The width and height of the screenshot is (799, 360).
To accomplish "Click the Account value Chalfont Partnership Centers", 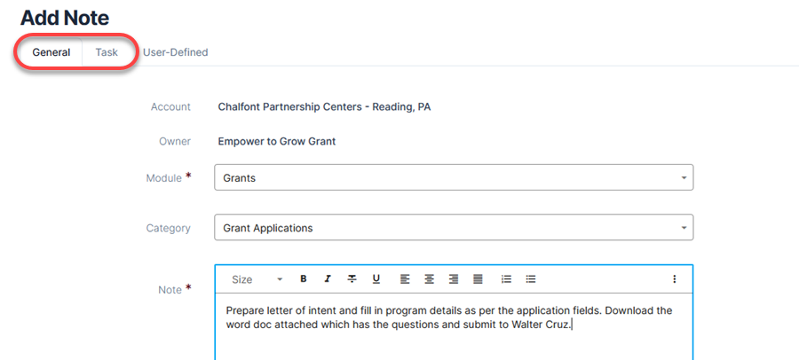I will coord(324,107).
